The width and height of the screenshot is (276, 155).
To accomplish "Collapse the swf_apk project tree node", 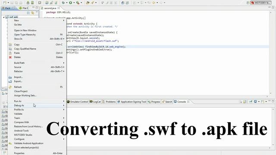I will coord(4,17).
